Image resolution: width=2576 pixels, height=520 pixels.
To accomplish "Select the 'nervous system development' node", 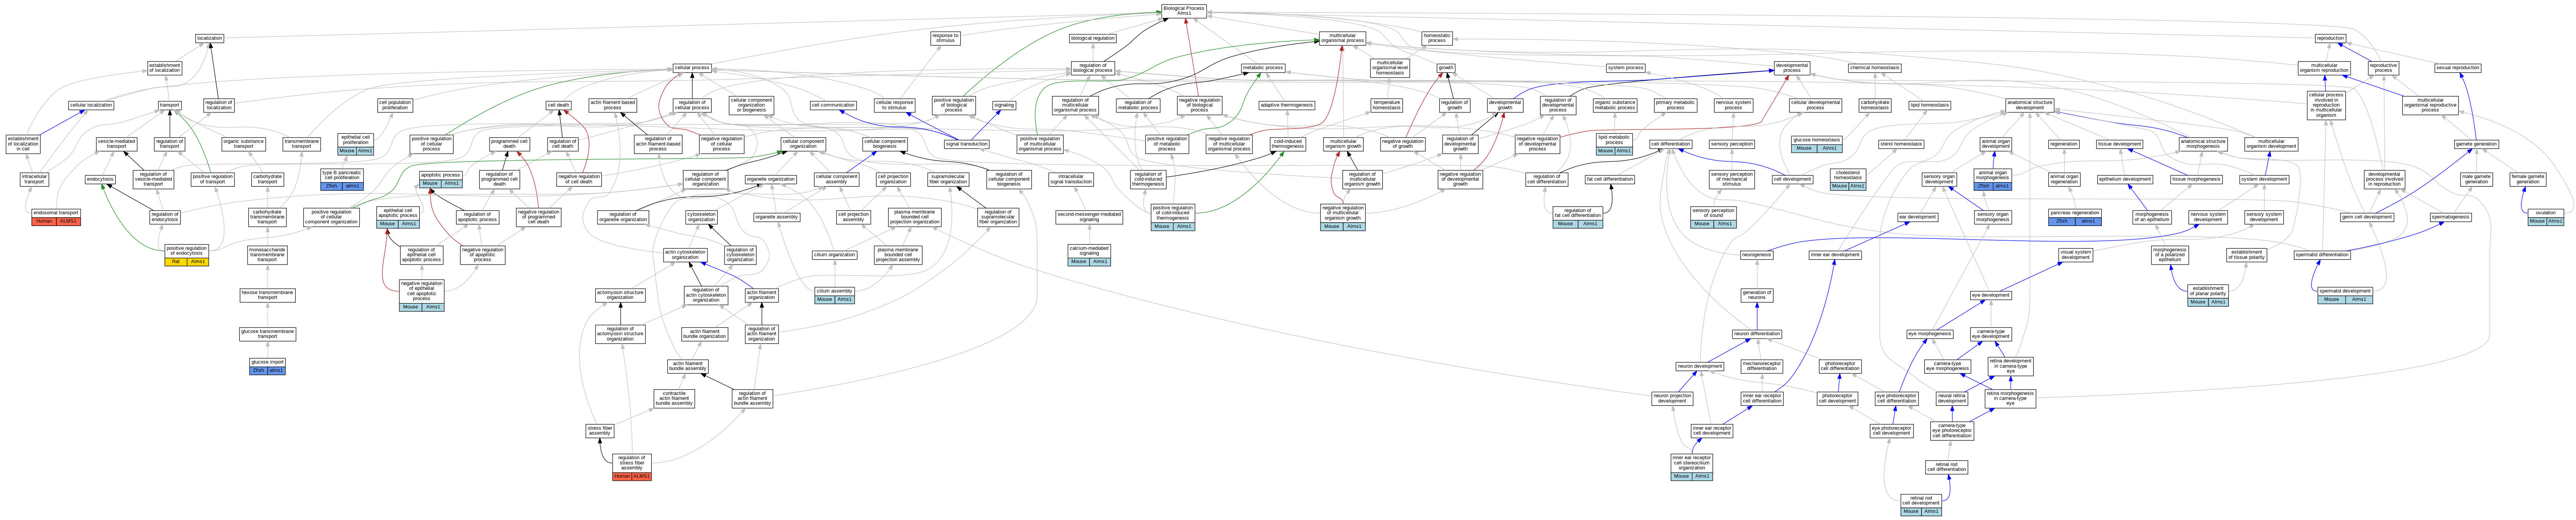I will [2208, 216].
